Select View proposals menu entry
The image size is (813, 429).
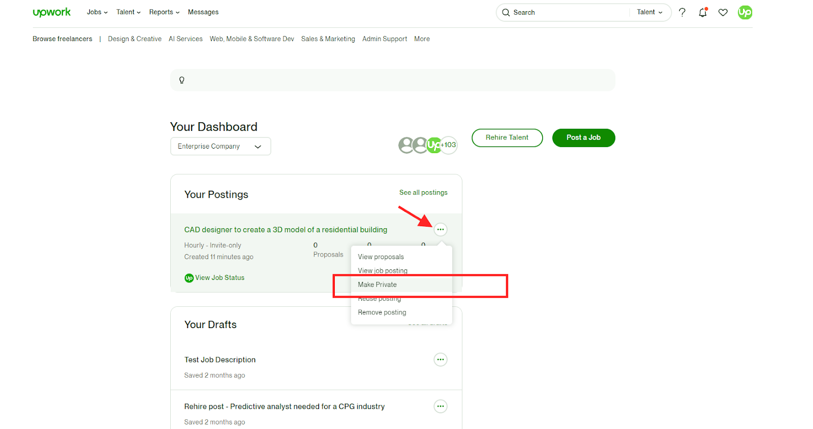(381, 257)
